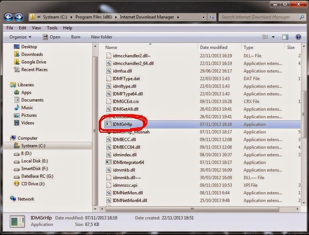Select the IDMGCExt.crx file icon
309x235 pixels.
pos(109,101)
